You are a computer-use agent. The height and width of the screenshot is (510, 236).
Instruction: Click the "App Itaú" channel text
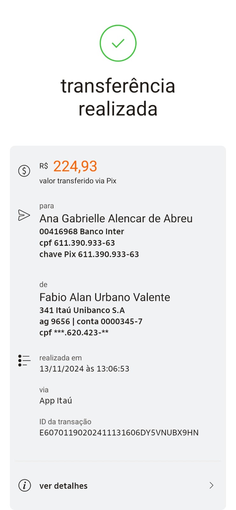pos(56,401)
